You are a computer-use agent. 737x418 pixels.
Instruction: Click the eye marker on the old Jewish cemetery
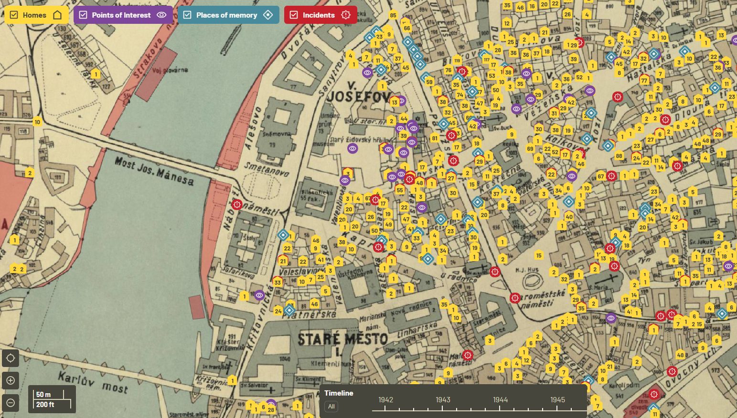pos(352,148)
